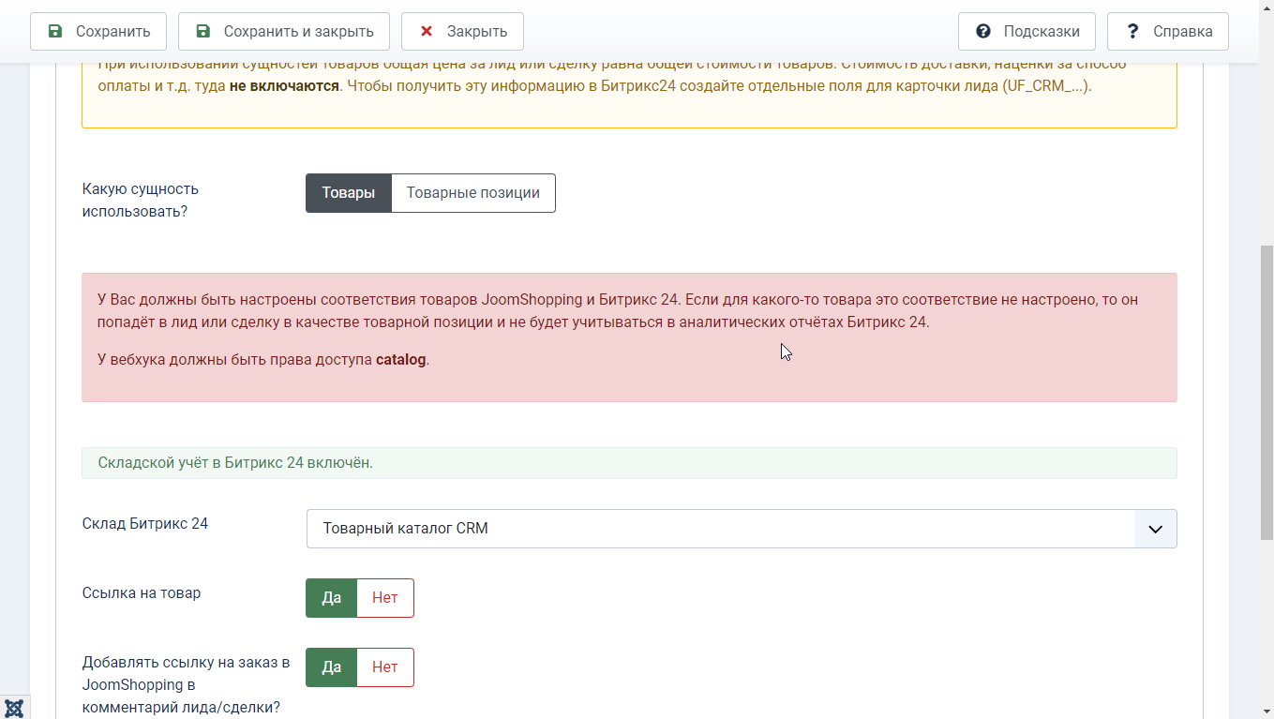
Task: Click the Сохранить и закрыть button
Action: coord(284,31)
